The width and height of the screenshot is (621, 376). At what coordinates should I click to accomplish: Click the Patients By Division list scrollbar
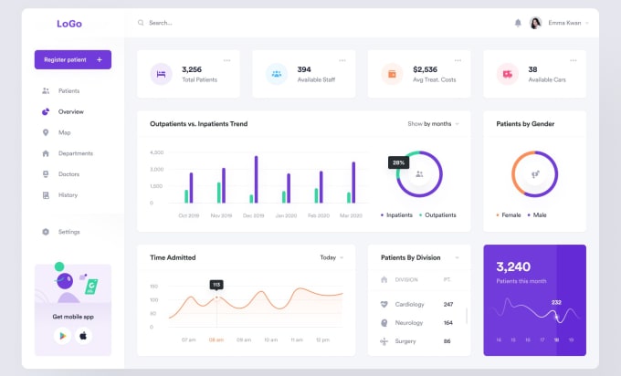click(467, 317)
